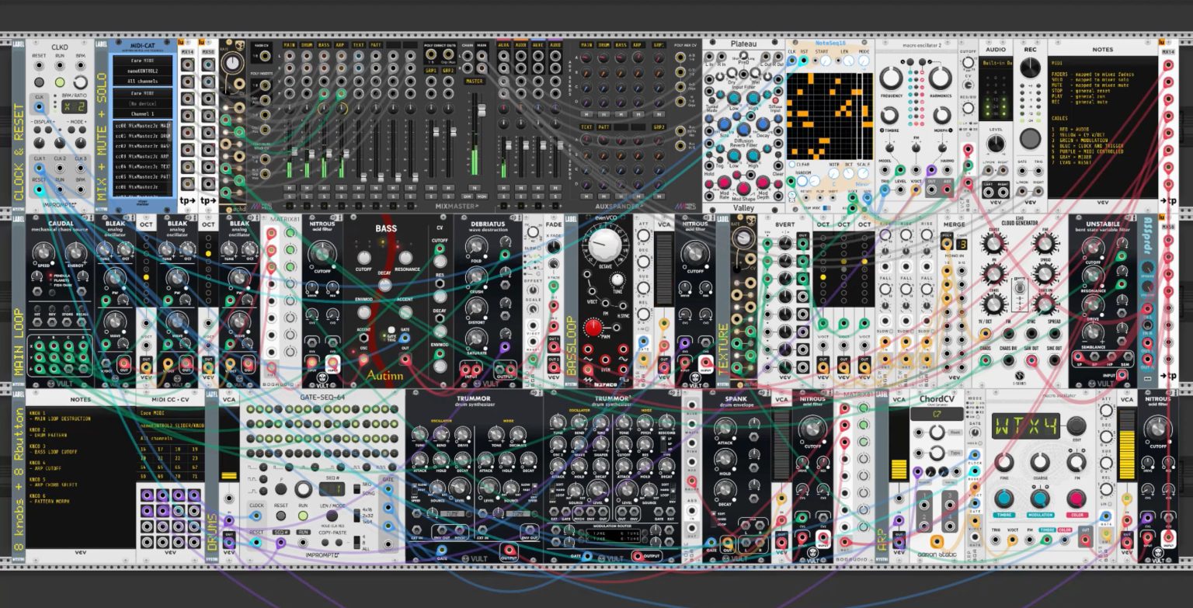
Task: Toggle the DIM button on MixMaster master
Action: pos(468,196)
